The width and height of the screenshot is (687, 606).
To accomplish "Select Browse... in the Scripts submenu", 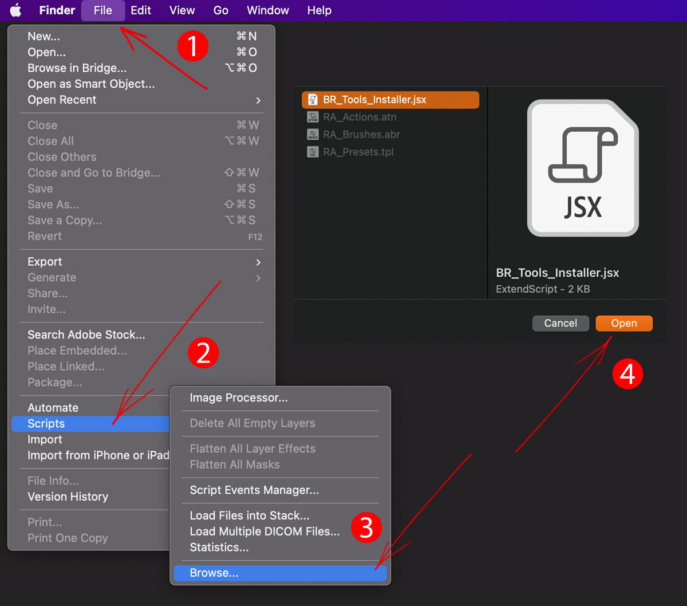I will click(x=281, y=573).
